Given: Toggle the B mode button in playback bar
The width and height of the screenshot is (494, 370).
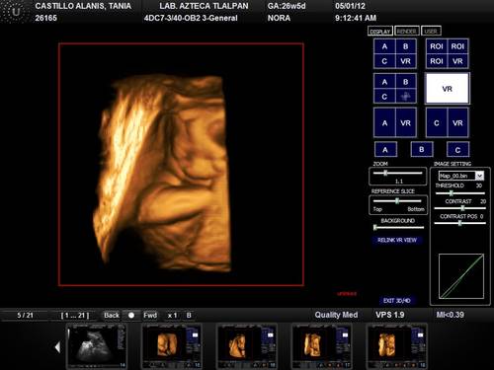Looking at the screenshot, I should tap(189, 315).
